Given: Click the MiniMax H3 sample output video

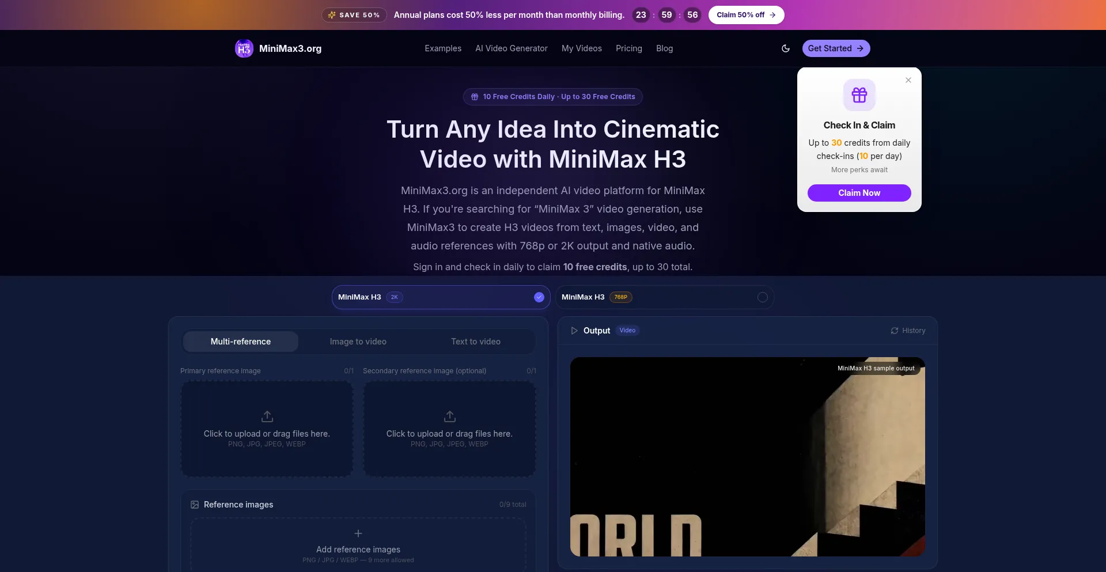Looking at the screenshot, I should point(748,457).
